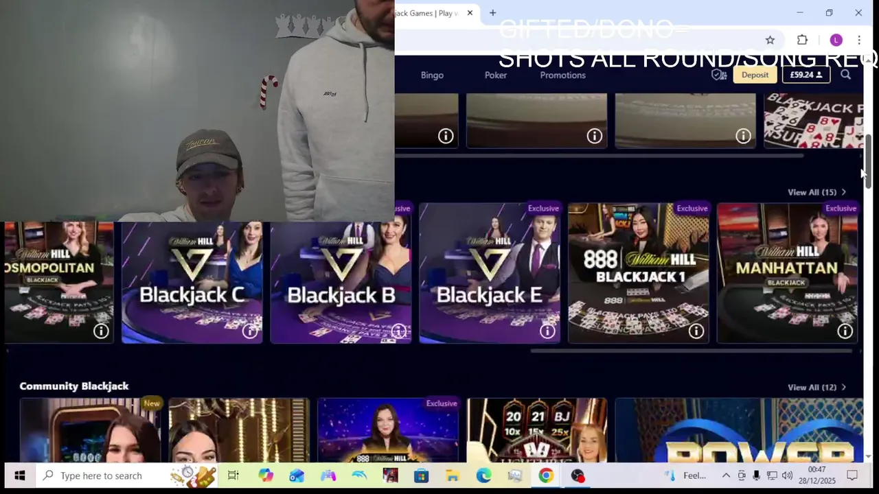Click View All (15) link

(817, 192)
